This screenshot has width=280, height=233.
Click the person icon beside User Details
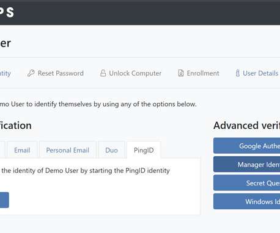pyautogui.click(x=238, y=73)
